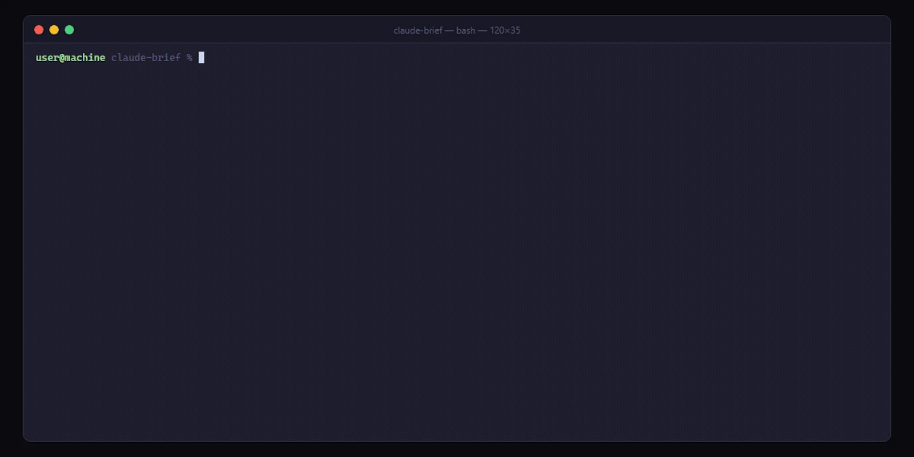This screenshot has width=914, height=457.
Task: Maximize the window with the green button
Action: [x=69, y=30]
